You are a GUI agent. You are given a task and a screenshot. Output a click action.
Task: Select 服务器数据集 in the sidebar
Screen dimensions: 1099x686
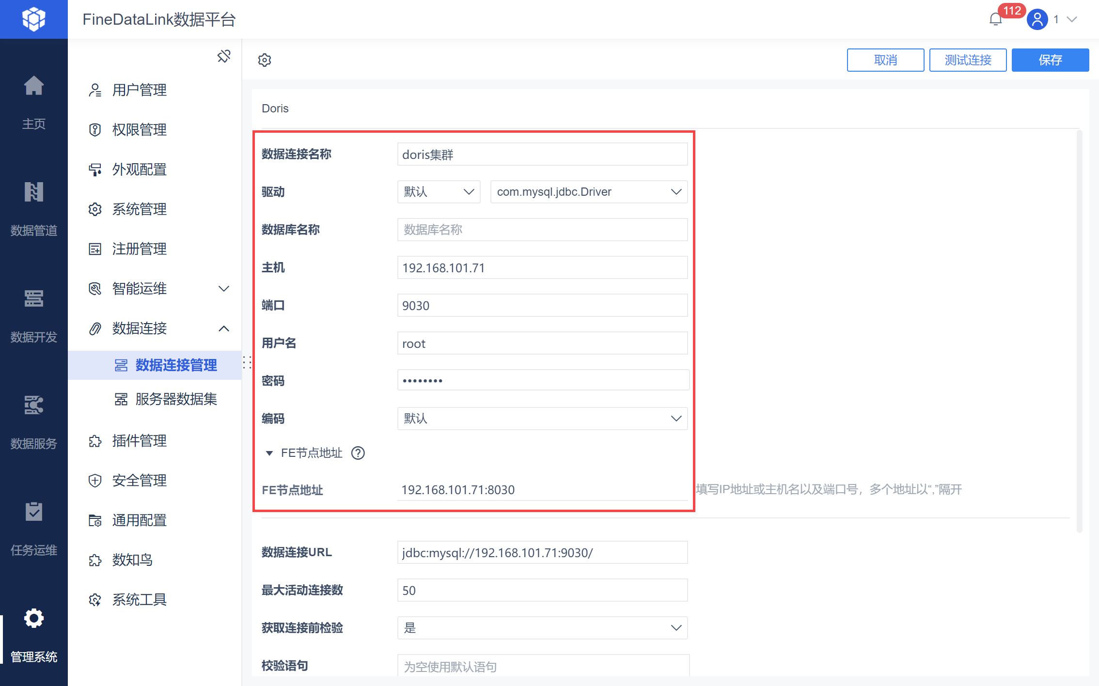tap(176, 399)
